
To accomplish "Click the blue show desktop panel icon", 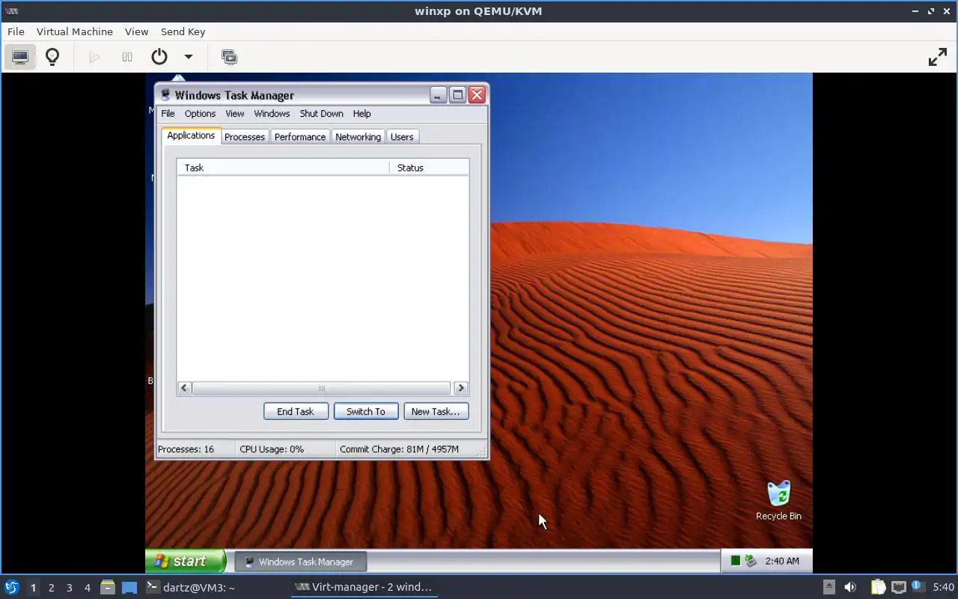I will [129, 587].
